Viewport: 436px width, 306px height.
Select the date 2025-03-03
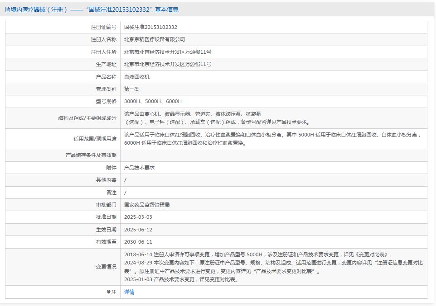(x=138, y=217)
